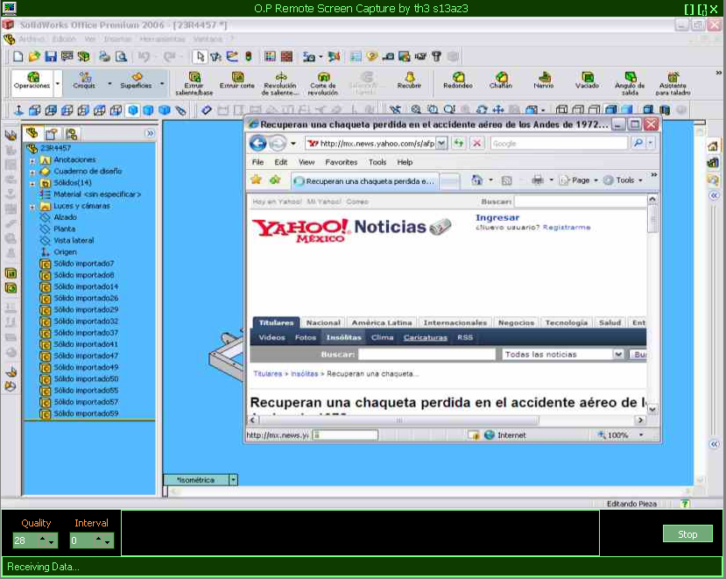Click the Extruir corte feature tool

(x=237, y=81)
